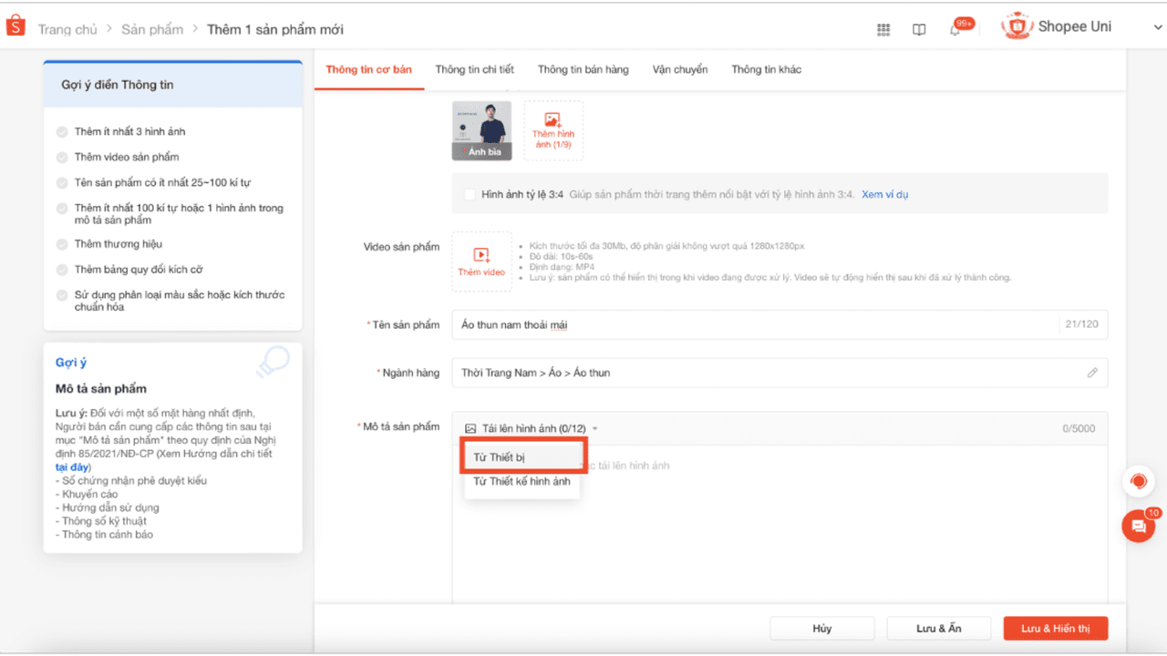Click the Shopee logo icon
The image size is (1167, 656).
coord(15,27)
